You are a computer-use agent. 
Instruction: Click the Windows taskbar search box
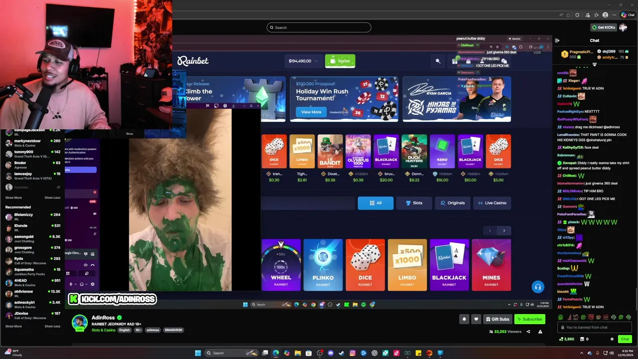pos(230,353)
